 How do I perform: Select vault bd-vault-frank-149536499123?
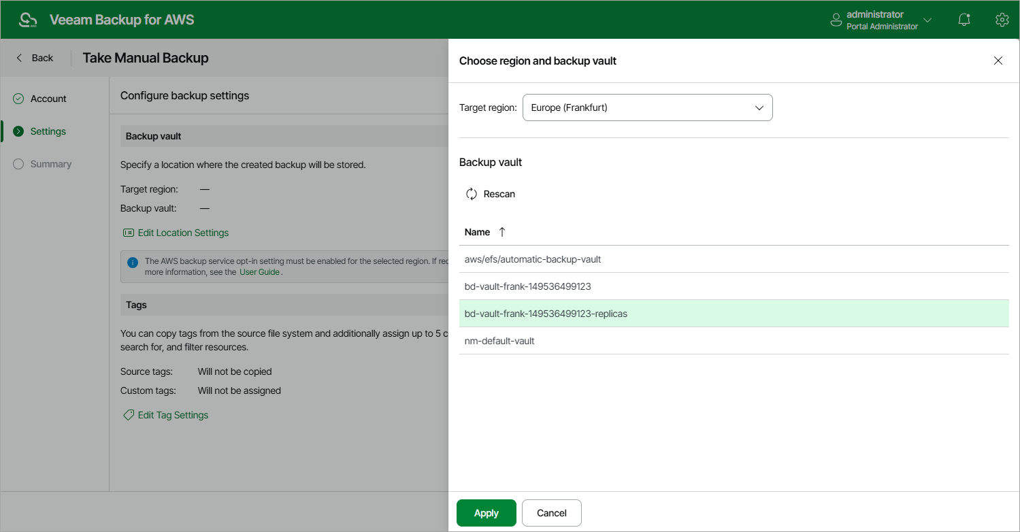point(734,286)
